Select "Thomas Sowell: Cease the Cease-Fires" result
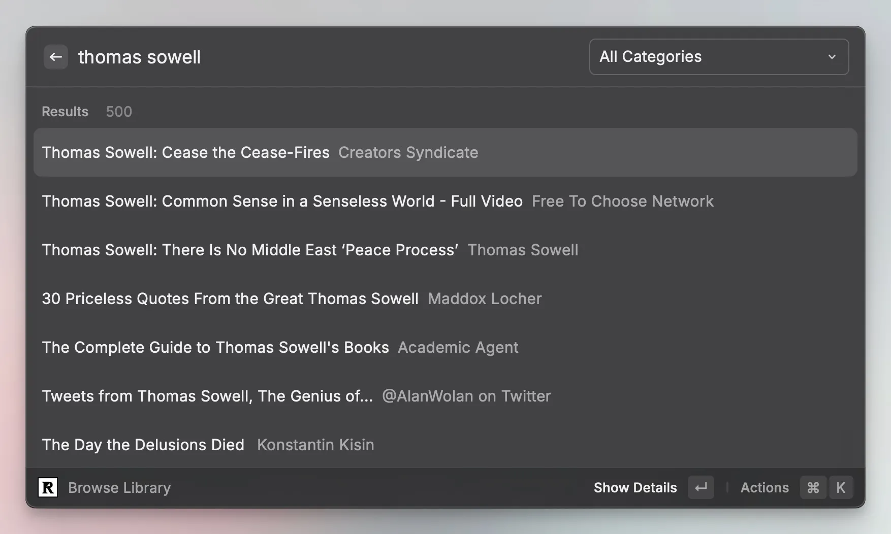 [x=185, y=152]
